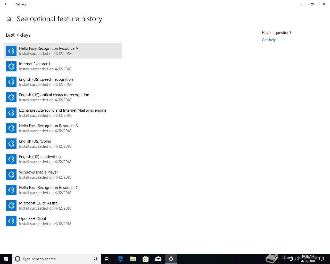Click puzzle icon beside English (US) optical character recognition
The width and height of the screenshot is (330, 264).
pyautogui.click(x=11, y=97)
